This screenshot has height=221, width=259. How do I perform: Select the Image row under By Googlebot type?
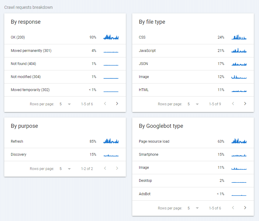[x=193, y=168]
